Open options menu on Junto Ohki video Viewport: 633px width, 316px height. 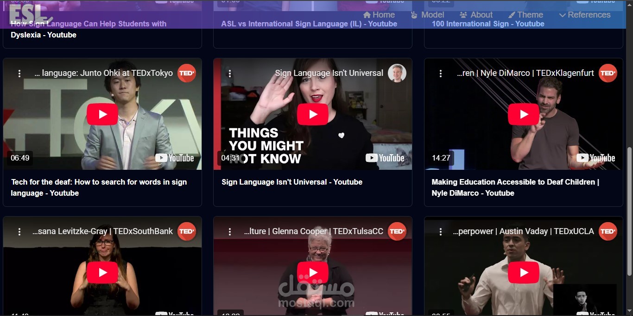(19, 73)
